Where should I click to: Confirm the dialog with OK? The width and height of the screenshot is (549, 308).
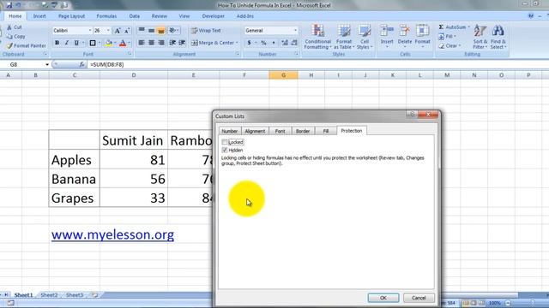click(383, 298)
